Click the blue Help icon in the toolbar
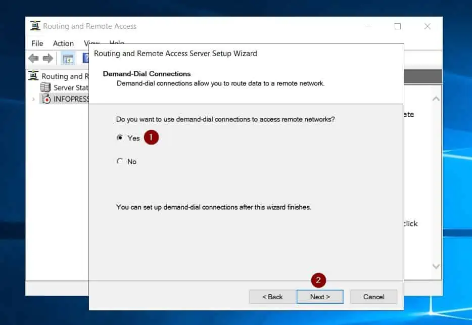The width and height of the screenshot is (472, 325). pos(86,59)
